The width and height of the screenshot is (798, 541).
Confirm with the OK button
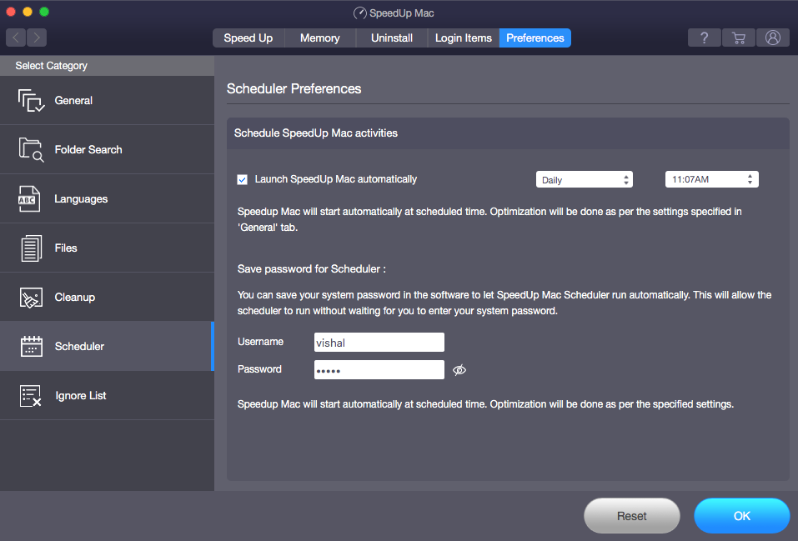(741, 516)
